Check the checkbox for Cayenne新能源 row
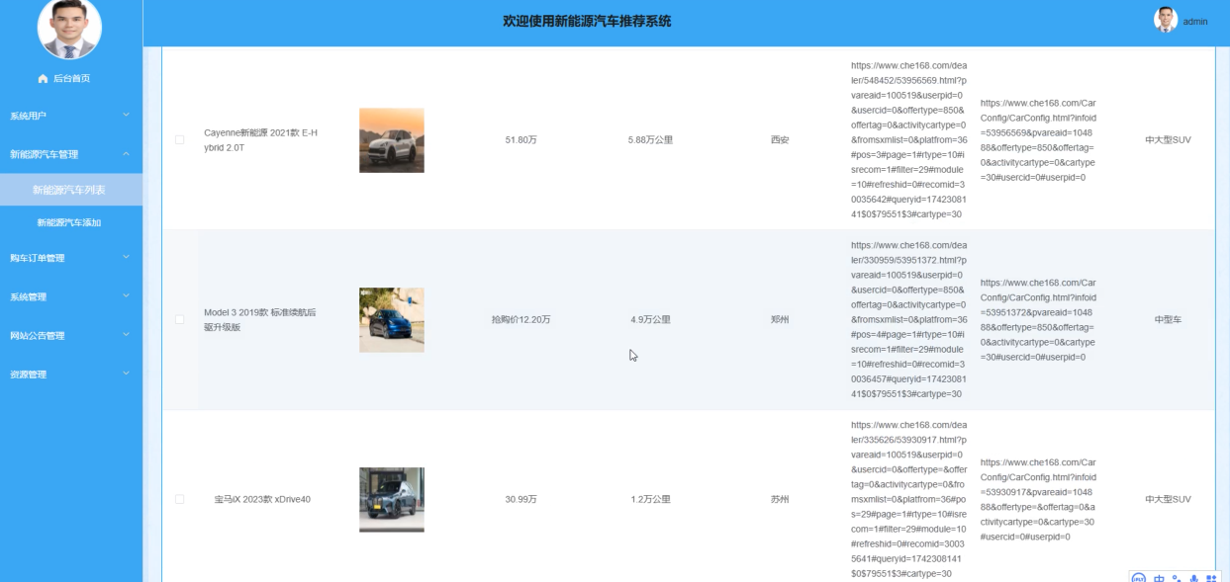This screenshot has height=582, width=1230. point(178,139)
